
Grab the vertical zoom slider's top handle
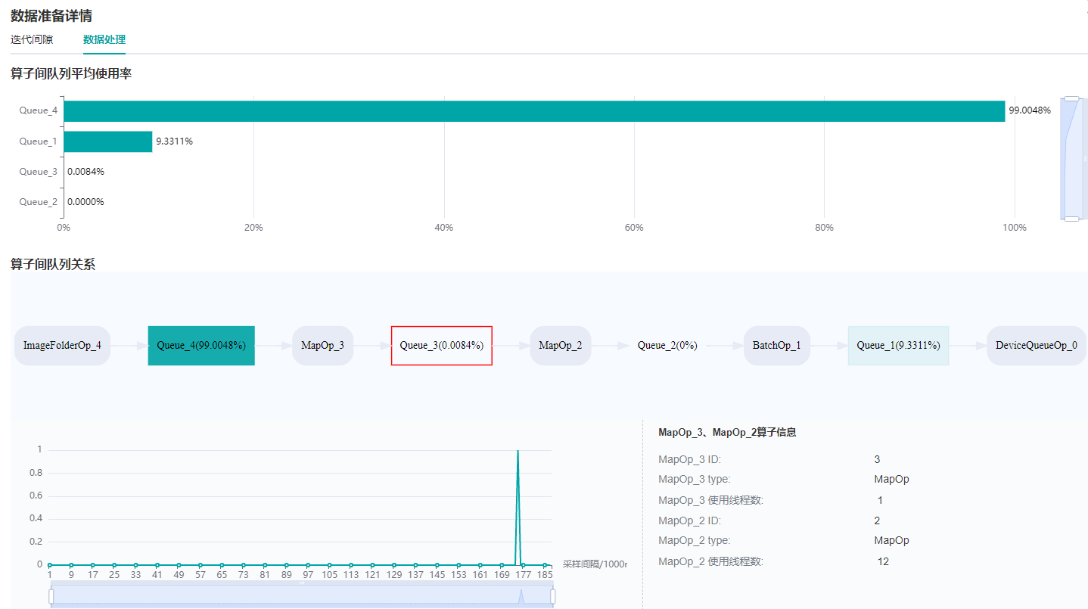point(1071,98)
